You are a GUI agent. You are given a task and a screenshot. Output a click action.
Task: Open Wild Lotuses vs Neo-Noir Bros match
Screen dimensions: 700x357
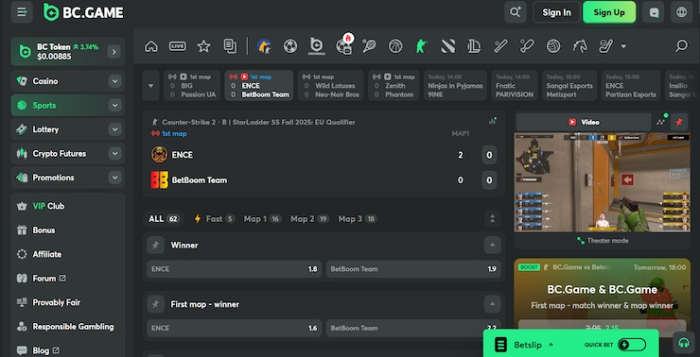(x=330, y=86)
